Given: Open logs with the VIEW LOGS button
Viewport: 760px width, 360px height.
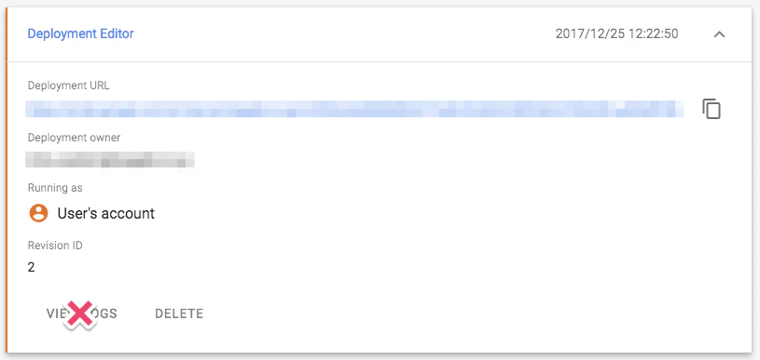Looking at the screenshot, I should pos(82,313).
